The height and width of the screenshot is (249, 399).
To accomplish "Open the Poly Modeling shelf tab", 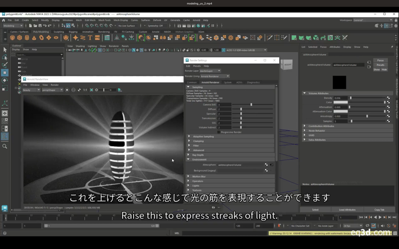I will coord(41,31).
